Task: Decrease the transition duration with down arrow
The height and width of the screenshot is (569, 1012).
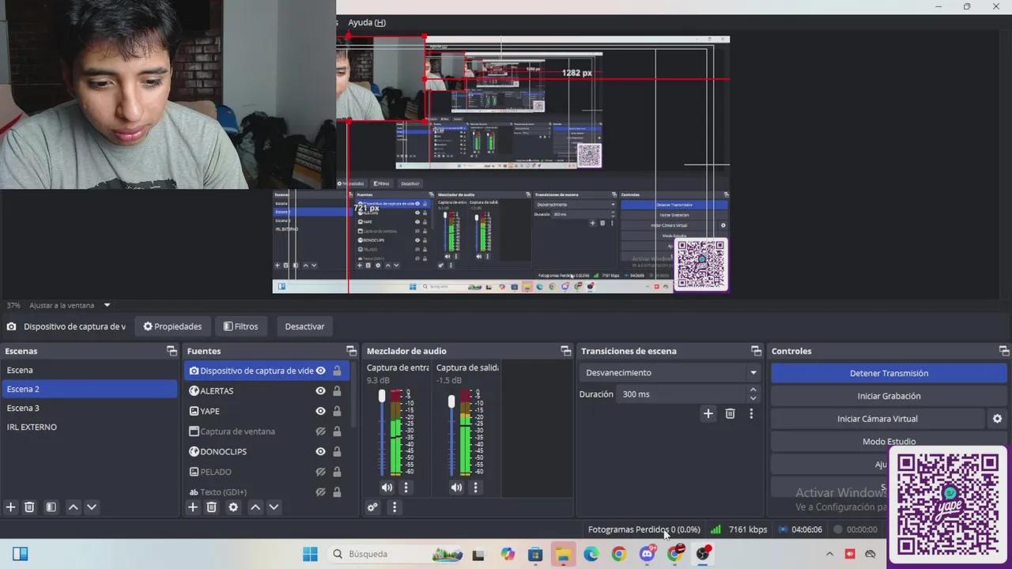Action: point(753,398)
